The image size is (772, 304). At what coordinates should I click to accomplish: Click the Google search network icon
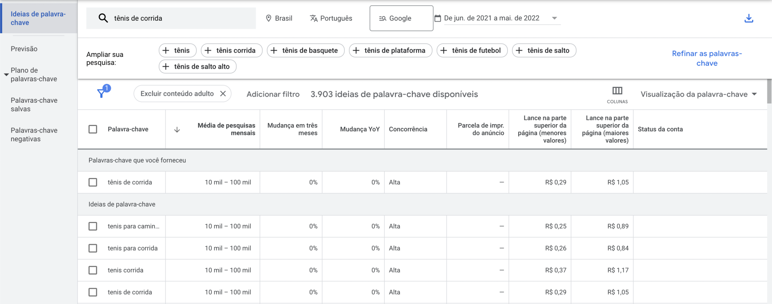(383, 18)
